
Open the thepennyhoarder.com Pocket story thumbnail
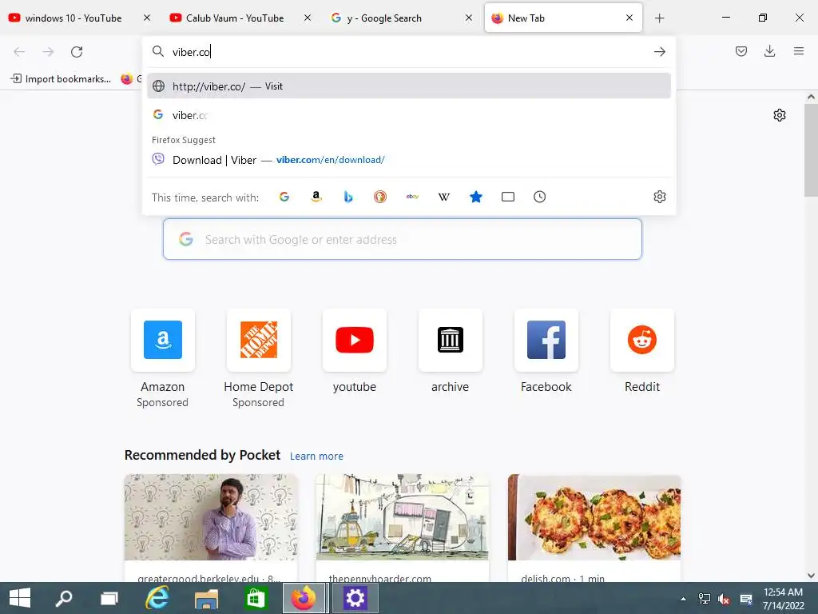[403, 517]
